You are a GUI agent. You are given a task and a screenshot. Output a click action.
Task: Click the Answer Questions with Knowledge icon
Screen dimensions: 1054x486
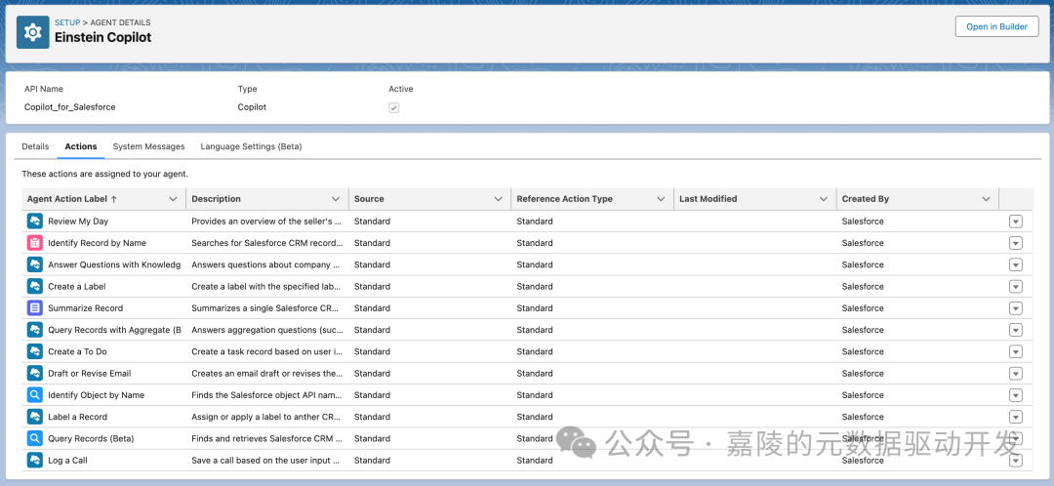click(x=35, y=264)
